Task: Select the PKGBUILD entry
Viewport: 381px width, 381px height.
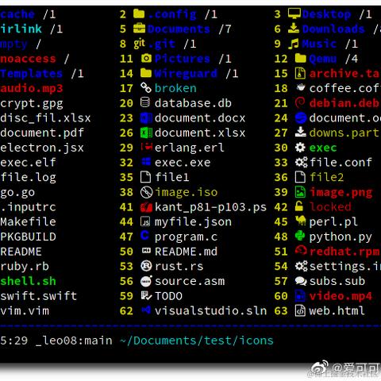Action: point(28,237)
